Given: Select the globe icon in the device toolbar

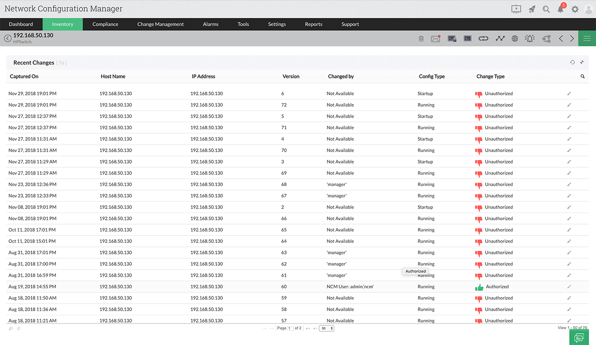Looking at the screenshot, I should (514, 38).
